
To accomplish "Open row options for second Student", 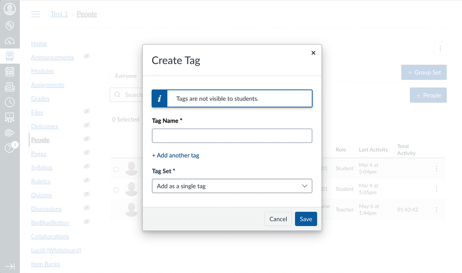I will click(x=437, y=189).
